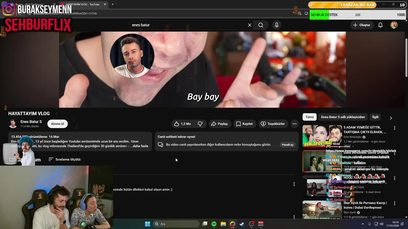
Task: Click the 'Canlı sohbeti tekrar oynat' heading
Action: (x=176, y=137)
